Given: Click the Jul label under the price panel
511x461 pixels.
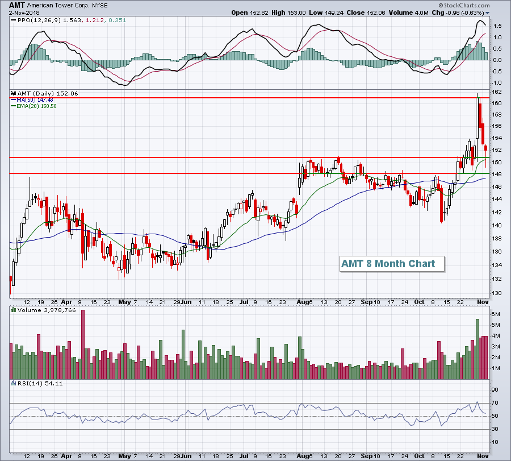Looking at the screenshot, I should [244, 302].
